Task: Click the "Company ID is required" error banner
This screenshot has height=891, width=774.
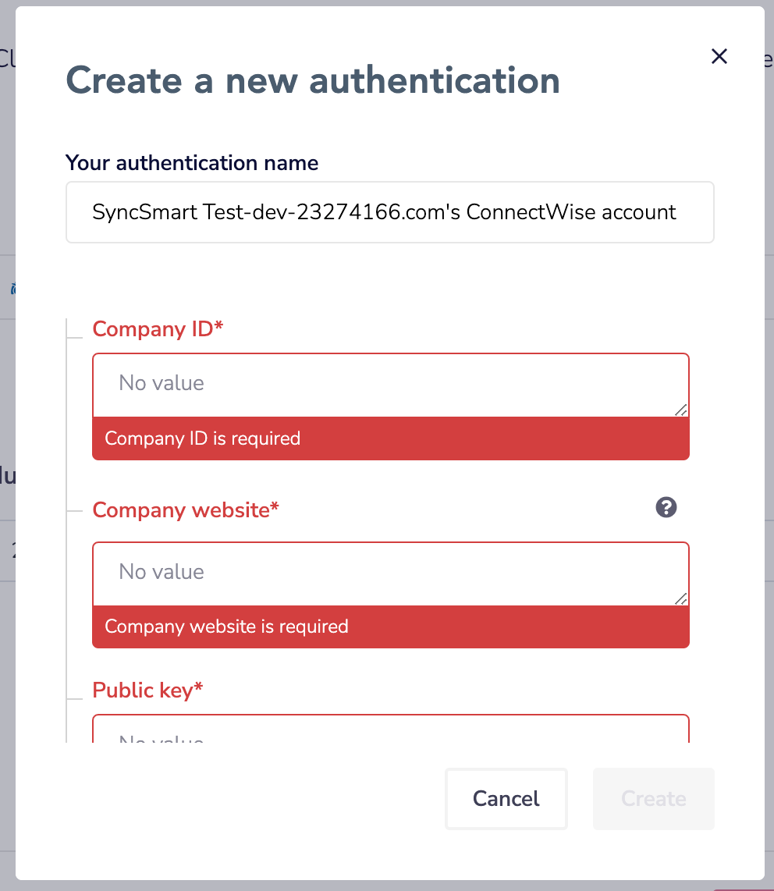Action: click(390, 438)
